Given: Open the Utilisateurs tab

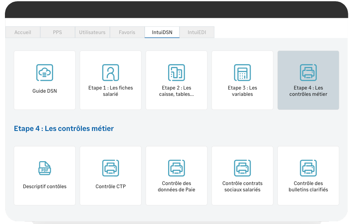Looking at the screenshot, I should point(92,32).
